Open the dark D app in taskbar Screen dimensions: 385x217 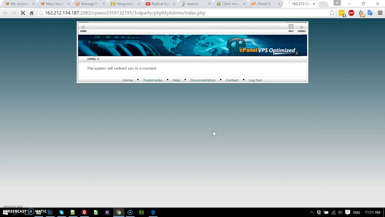click(107, 212)
